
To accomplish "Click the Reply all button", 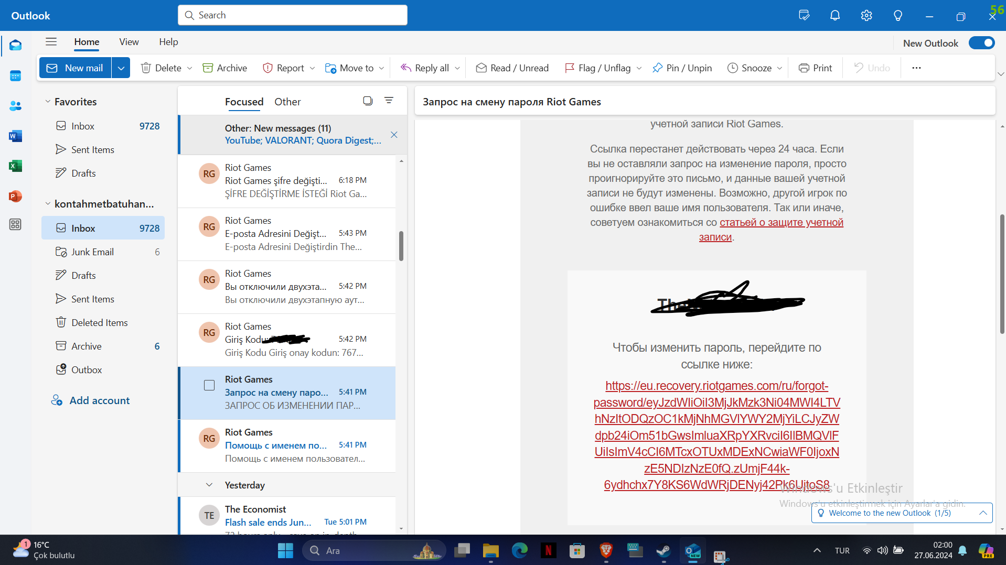I will 425,68.
